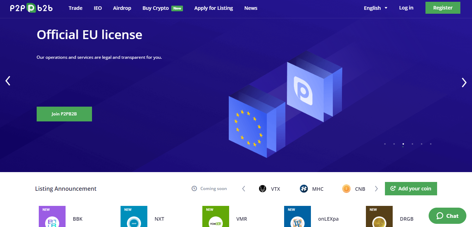This screenshot has height=227, width=472.
Task: Click the VMR listing name
Action: 242,219
